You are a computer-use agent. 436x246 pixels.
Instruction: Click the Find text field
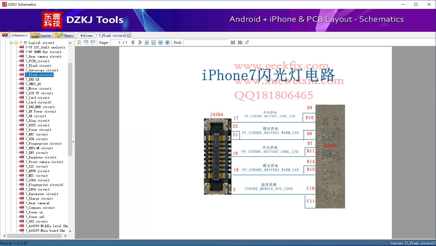[x=206, y=42]
